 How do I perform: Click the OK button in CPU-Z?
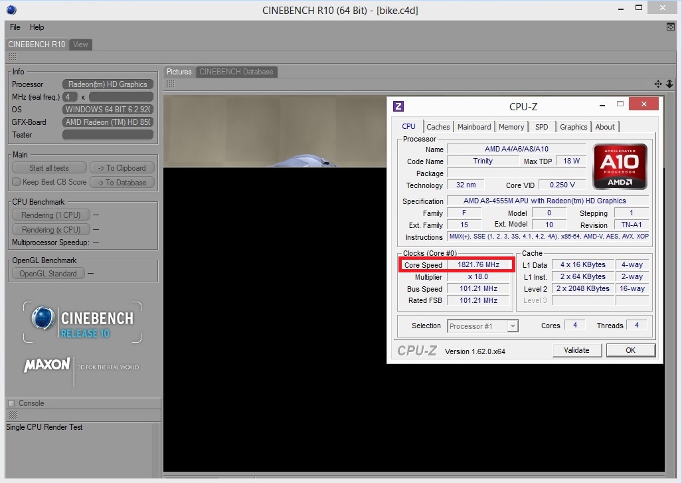[631, 350]
